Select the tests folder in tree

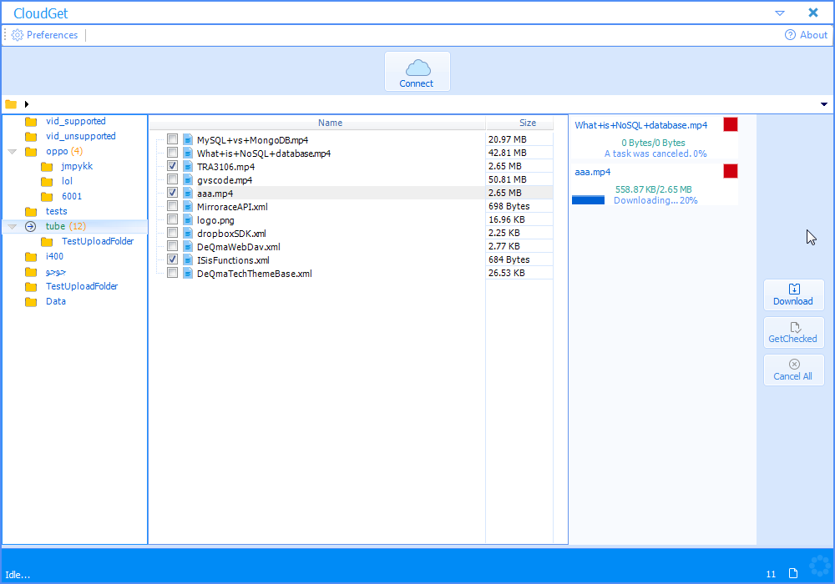pyautogui.click(x=57, y=212)
